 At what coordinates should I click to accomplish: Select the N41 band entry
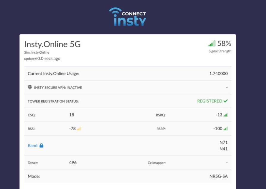[223, 149]
